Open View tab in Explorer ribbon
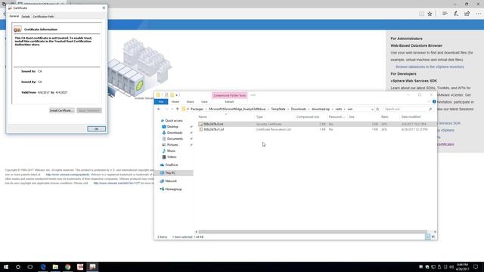The image size is (484, 272). pyautogui.click(x=204, y=102)
